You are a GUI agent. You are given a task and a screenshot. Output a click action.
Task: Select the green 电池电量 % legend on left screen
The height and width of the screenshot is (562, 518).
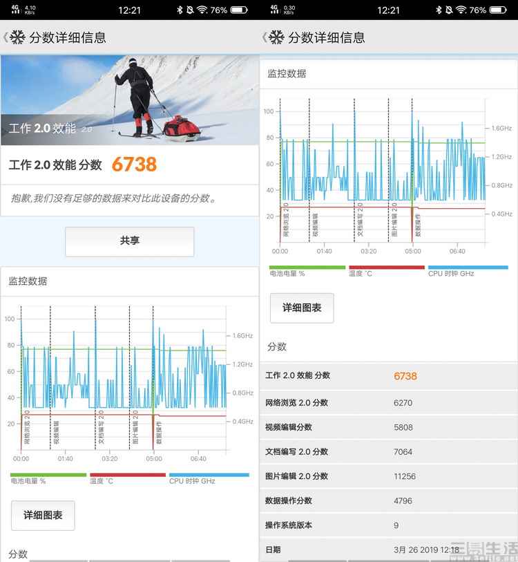tap(48, 478)
